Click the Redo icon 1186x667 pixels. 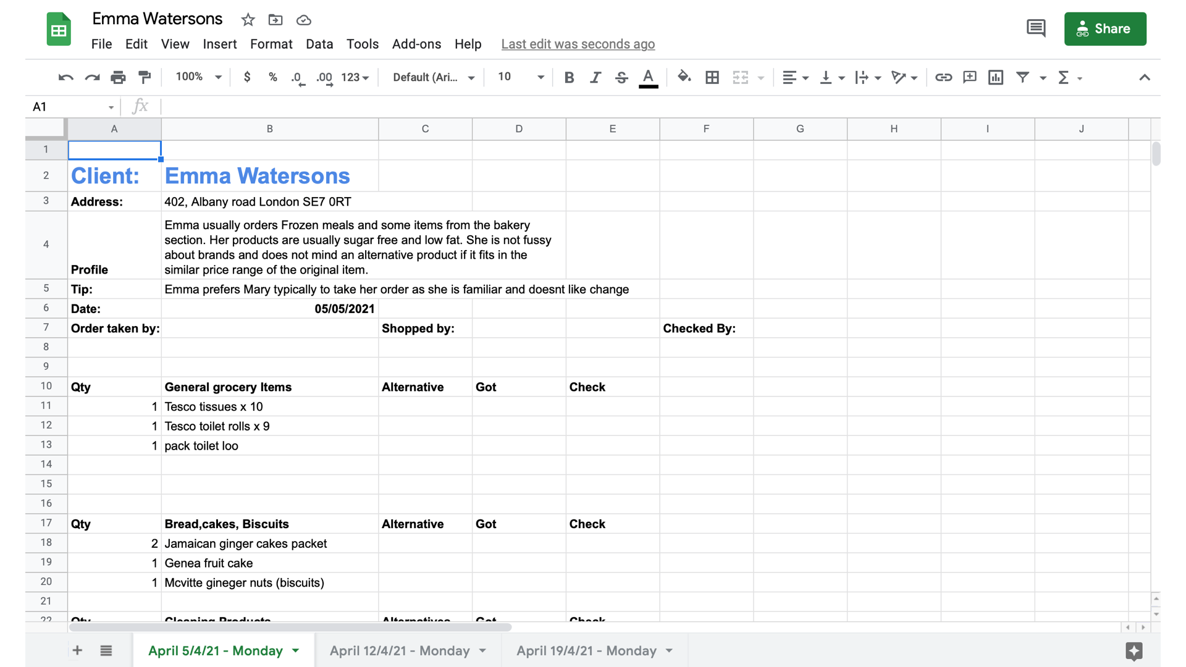[92, 77]
